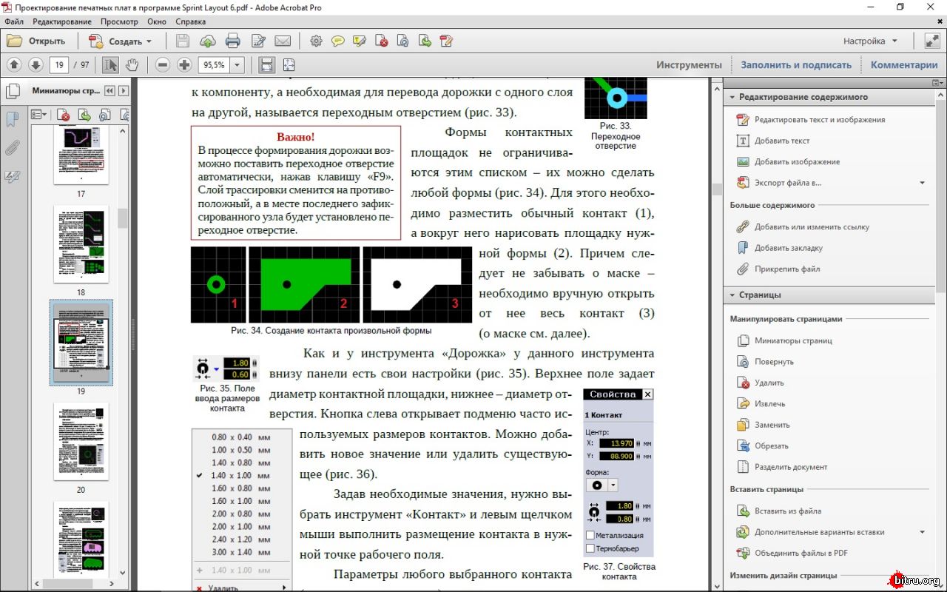The image size is (947, 592).
Task: Click Прикрепить файл
Action: click(x=778, y=269)
